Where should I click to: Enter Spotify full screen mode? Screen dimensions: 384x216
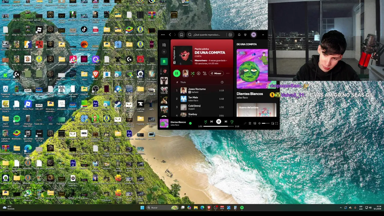click(x=277, y=123)
